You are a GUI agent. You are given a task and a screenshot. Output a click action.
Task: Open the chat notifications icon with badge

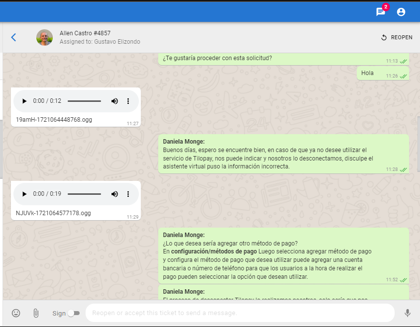tap(381, 12)
